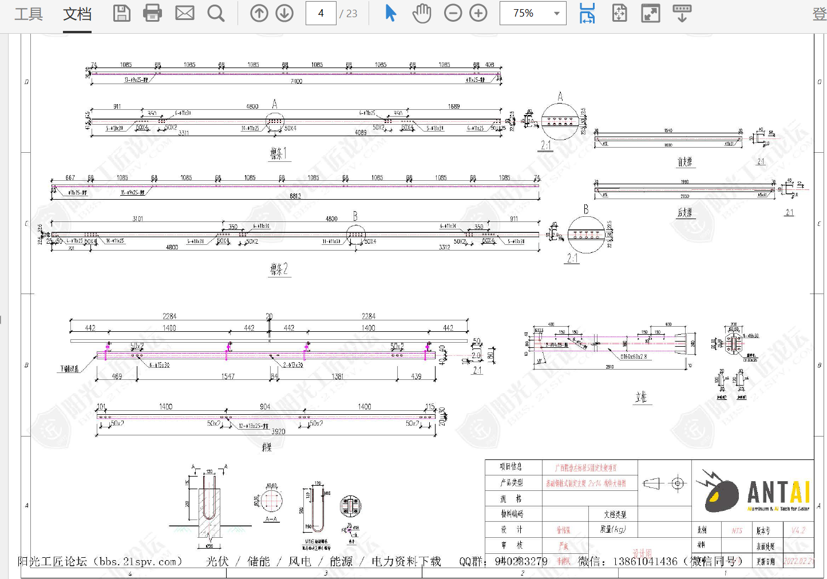Click the 质量(kg) title block cell
Screen dimensions: 827x579
point(613,530)
